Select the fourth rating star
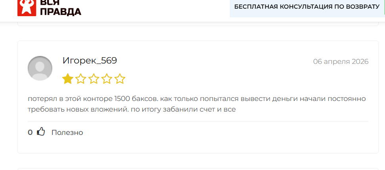Viewport: 385px width, 170px height. tap(107, 79)
